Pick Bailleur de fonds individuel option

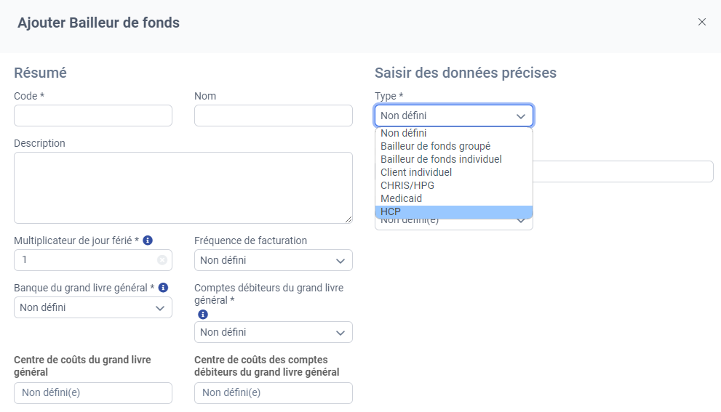(x=454, y=159)
